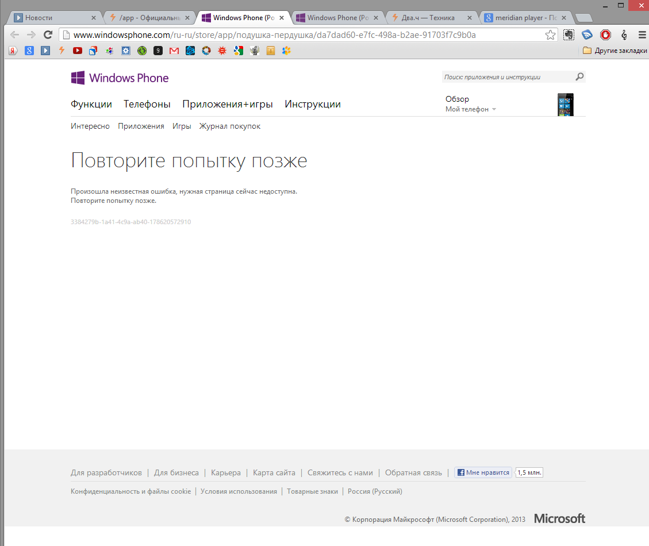Screen dimensions: 649x546
Task: Open the green circular bookmark
Action: point(142,51)
